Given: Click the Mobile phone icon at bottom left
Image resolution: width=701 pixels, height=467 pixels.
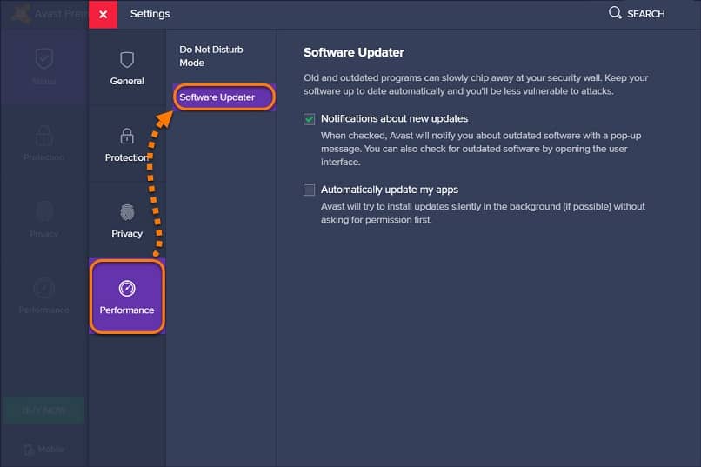Looking at the screenshot, I should click(29, 450).
